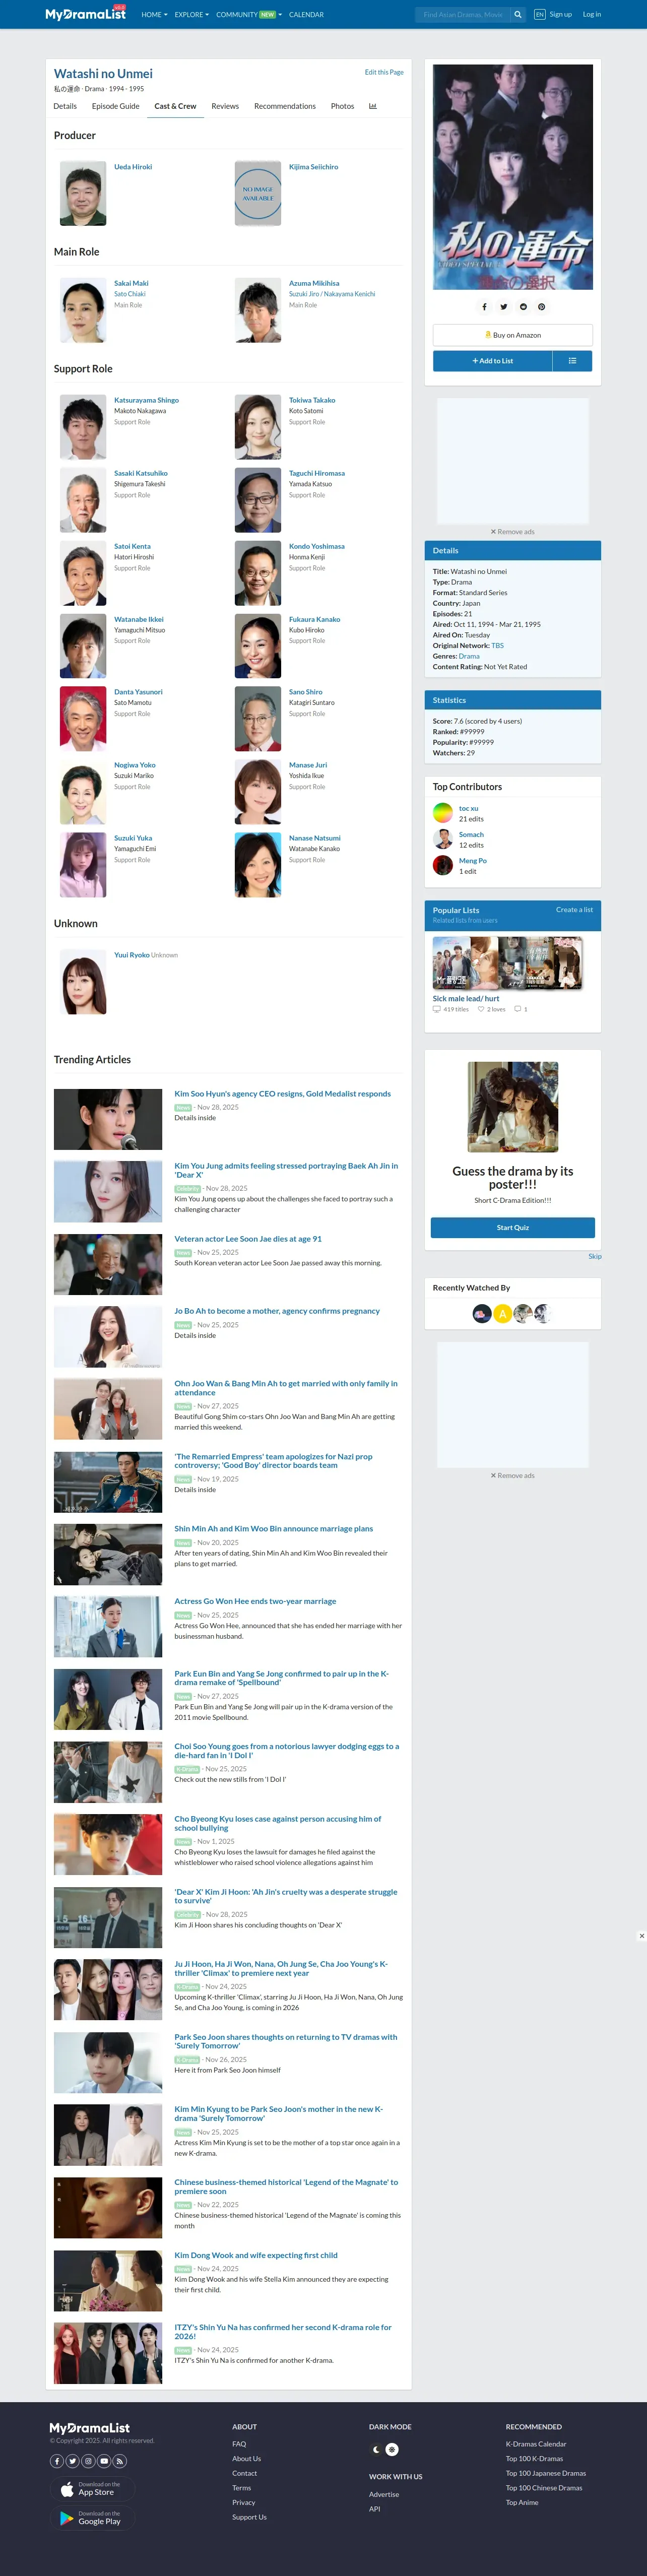Click Edit this Page link
Screen dimensions: 647x2576
384,72
